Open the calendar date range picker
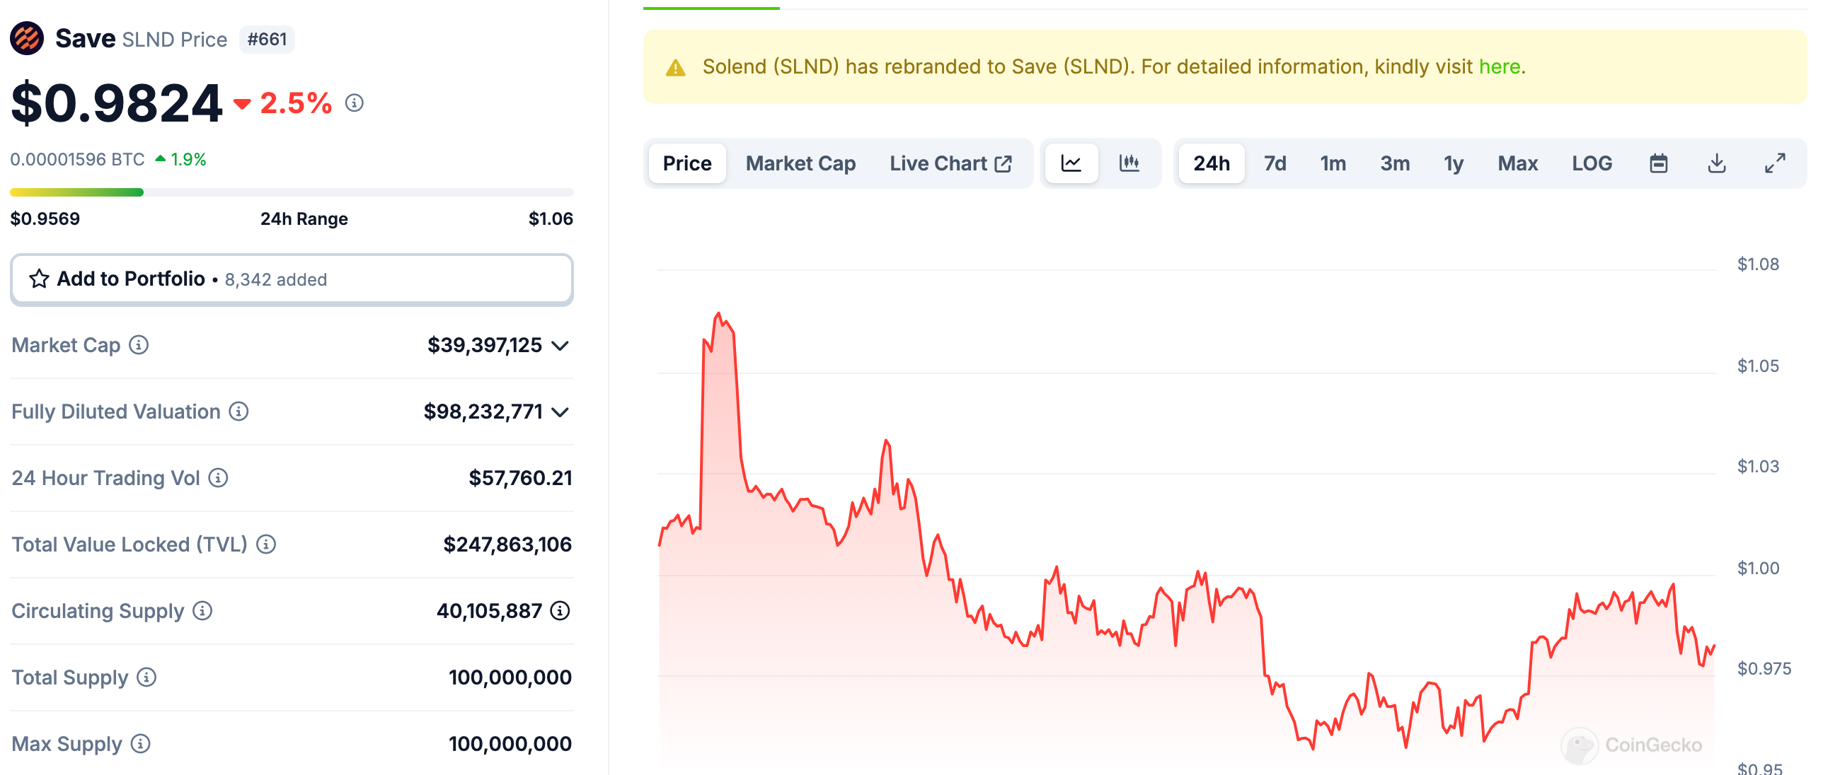The height and width of the screenshot is (775, 1823). pos(1658,163)
